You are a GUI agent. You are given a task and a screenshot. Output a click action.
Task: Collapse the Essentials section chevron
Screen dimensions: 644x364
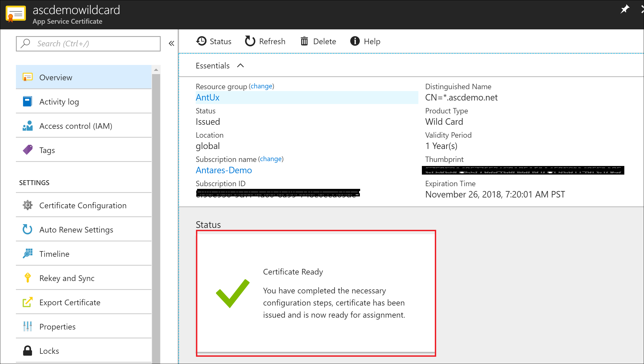pos(240,65)
